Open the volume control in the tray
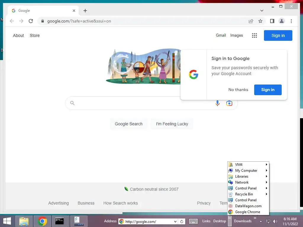The image size is (303, 227). tap(275, 221)
